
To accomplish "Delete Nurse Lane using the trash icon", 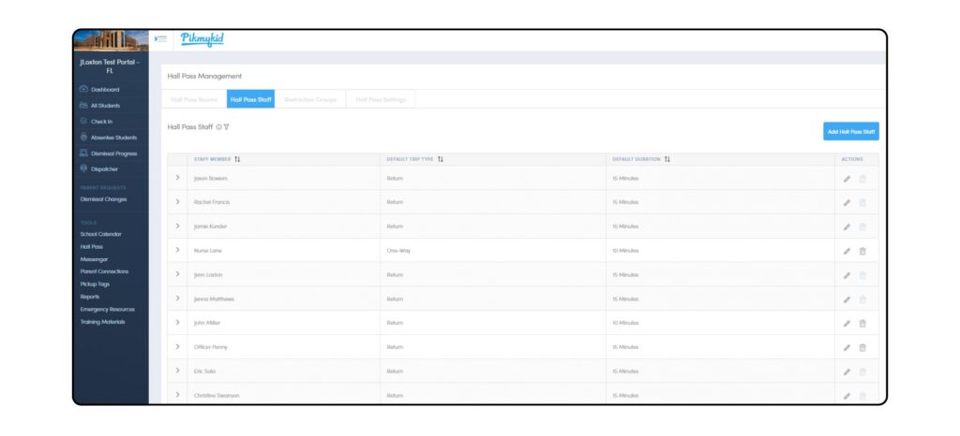I will pos(862,251).
